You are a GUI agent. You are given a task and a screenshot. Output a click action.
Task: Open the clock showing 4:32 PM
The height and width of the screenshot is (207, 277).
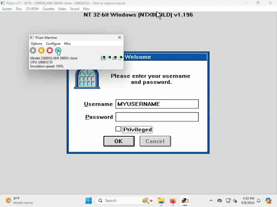click(x=248, y=201)
